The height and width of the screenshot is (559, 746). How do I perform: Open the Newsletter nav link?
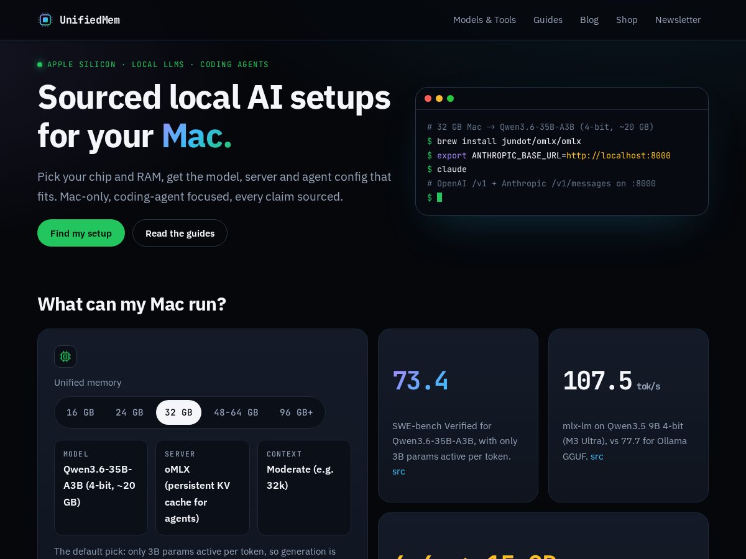point(678,20)
